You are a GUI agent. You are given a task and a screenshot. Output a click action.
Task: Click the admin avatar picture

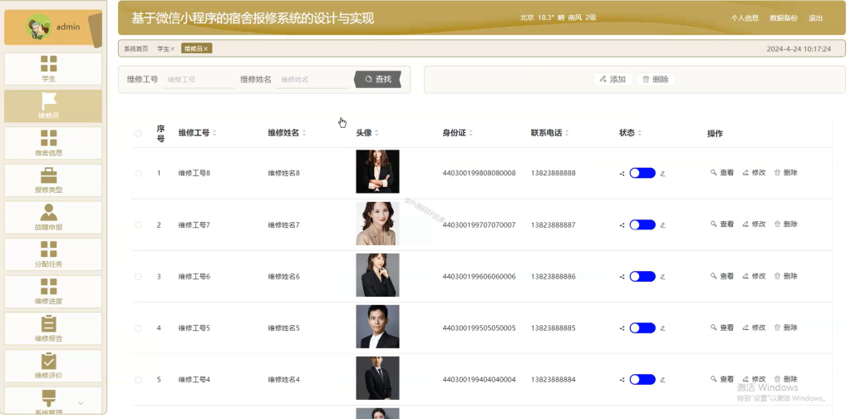(x=38, y=27)
